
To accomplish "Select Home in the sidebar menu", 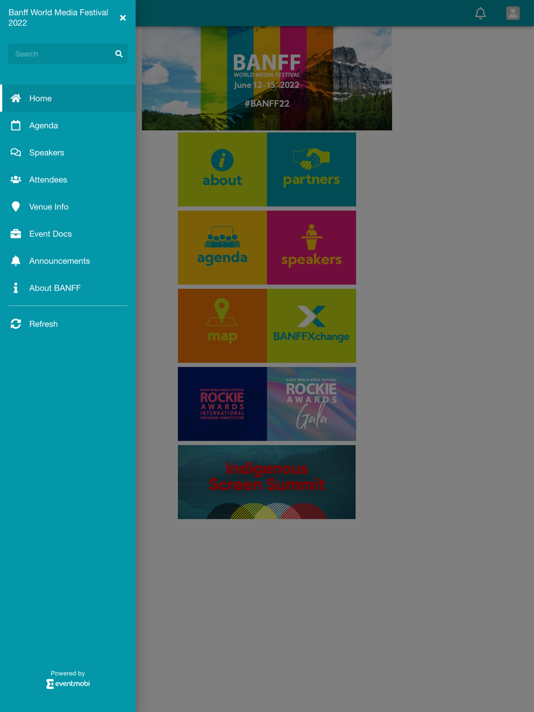I will pos(68,98).
